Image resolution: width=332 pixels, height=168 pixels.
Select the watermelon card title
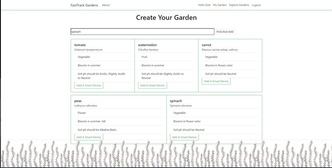coord(147,45)
